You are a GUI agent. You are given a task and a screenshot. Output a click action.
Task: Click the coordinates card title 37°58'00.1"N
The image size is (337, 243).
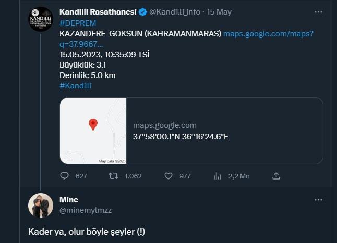point(180,137)
